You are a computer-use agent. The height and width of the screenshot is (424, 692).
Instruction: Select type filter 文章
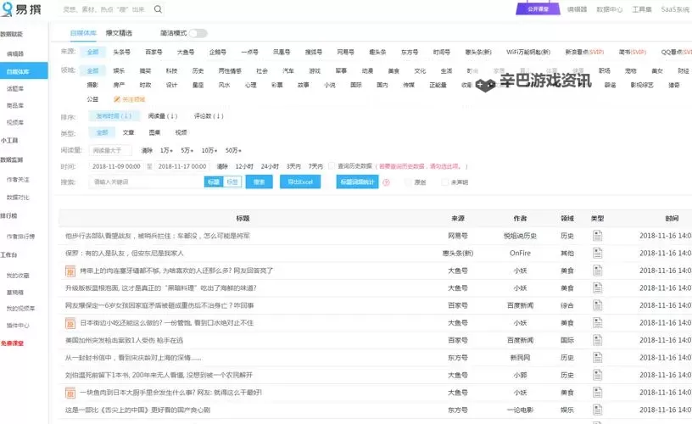tap(128, 132)
